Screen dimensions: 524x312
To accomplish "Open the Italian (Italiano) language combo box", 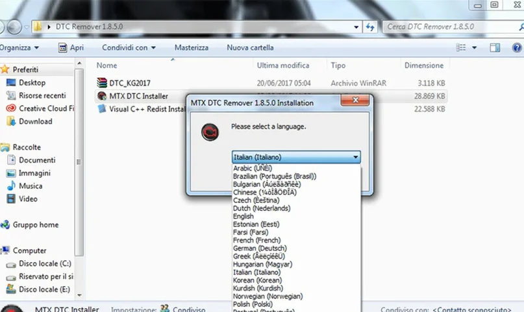I will (296, 157).
